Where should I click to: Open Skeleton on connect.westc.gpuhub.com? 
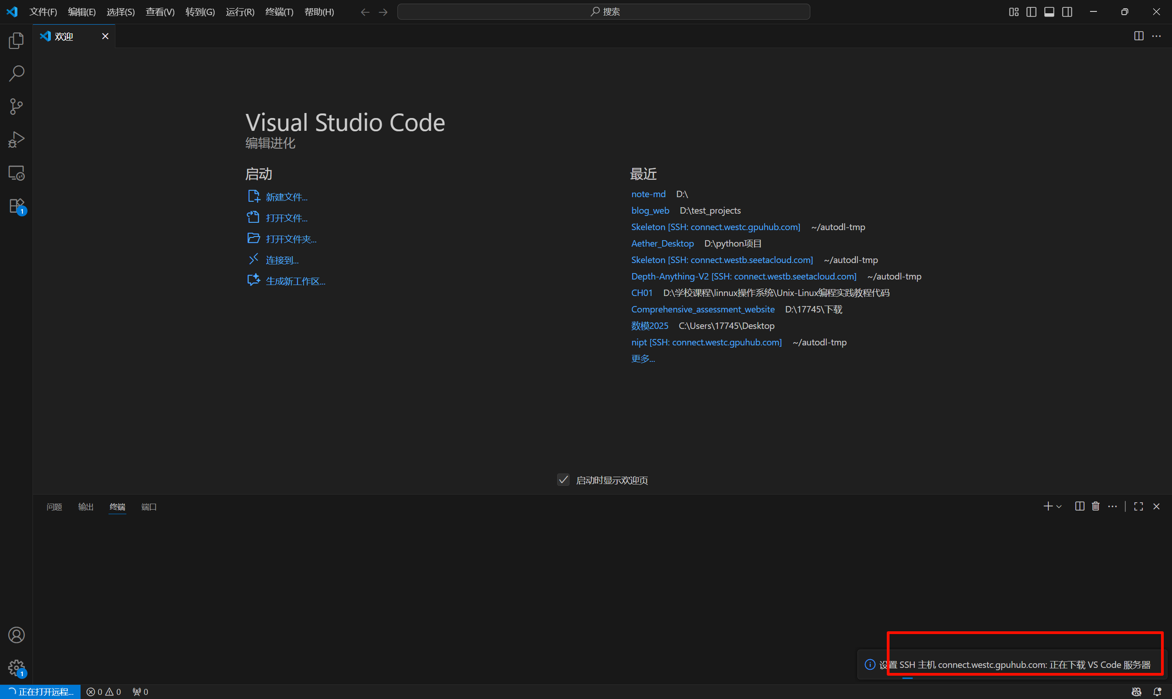coord(716,227)
